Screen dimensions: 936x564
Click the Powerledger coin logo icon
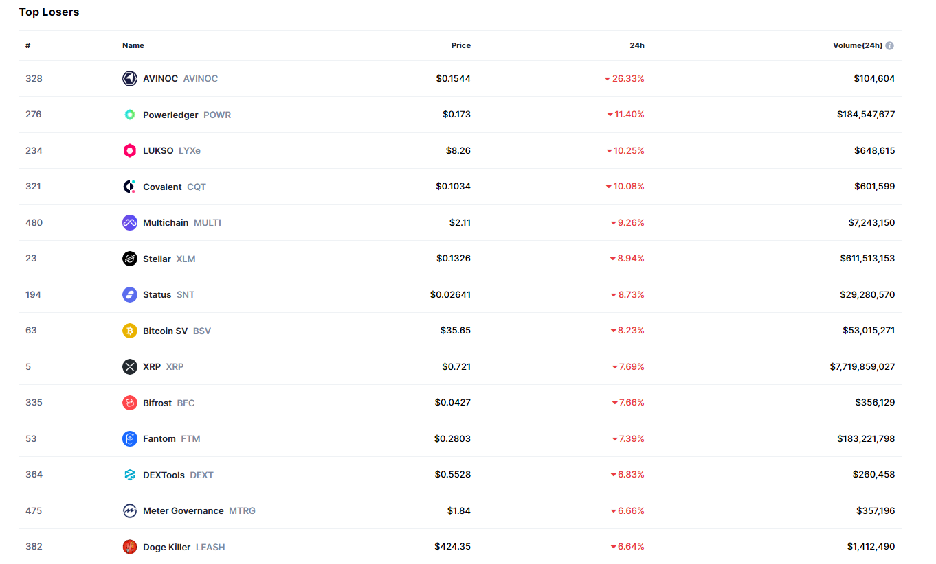tap(130, 115)
